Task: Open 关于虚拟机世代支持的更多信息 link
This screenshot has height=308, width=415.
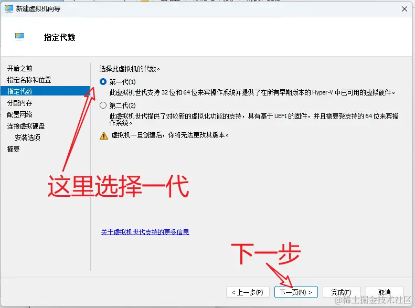Action: pyautogui.click(x=145, y=232)
